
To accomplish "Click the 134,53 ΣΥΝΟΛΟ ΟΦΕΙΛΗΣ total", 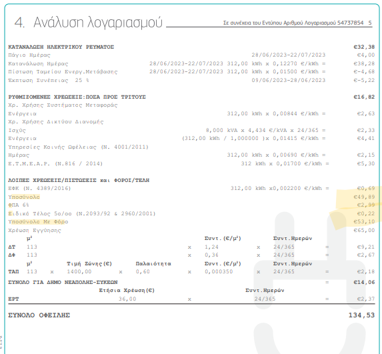I will [361, 315].
